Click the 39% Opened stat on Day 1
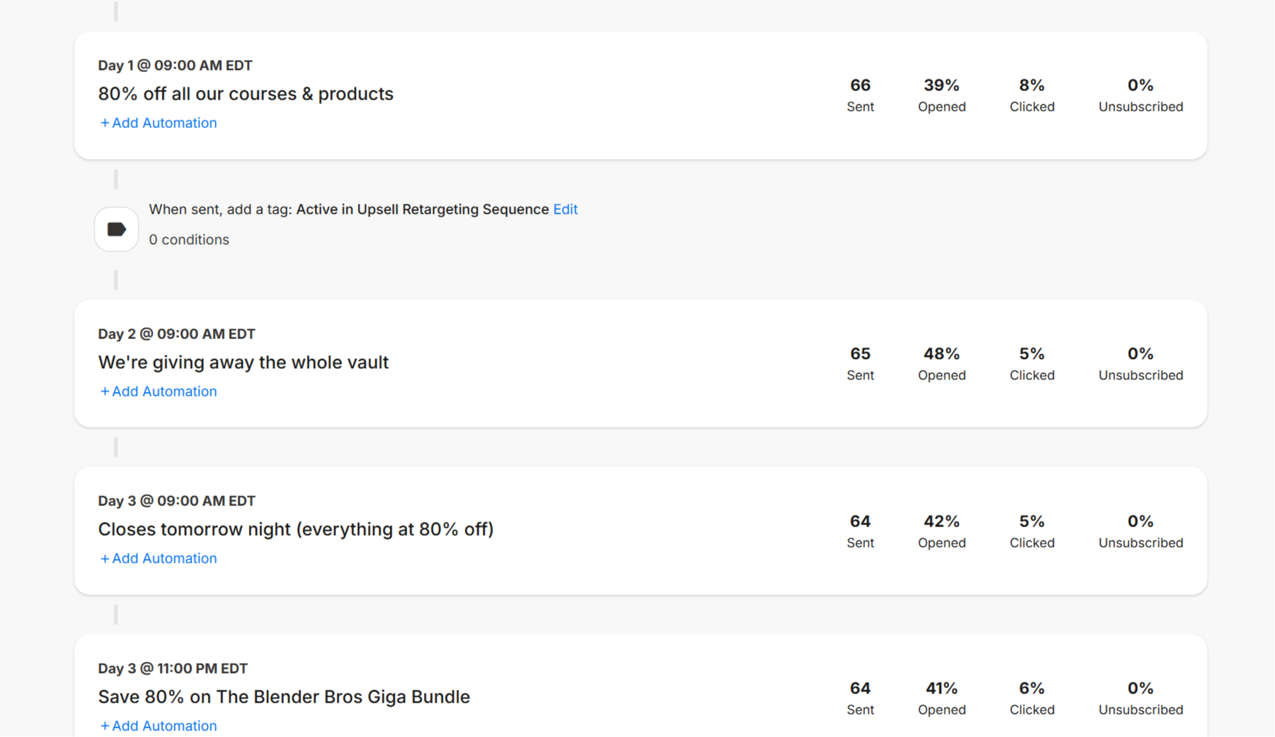The image size is (1275, 737). pos(942,94)
